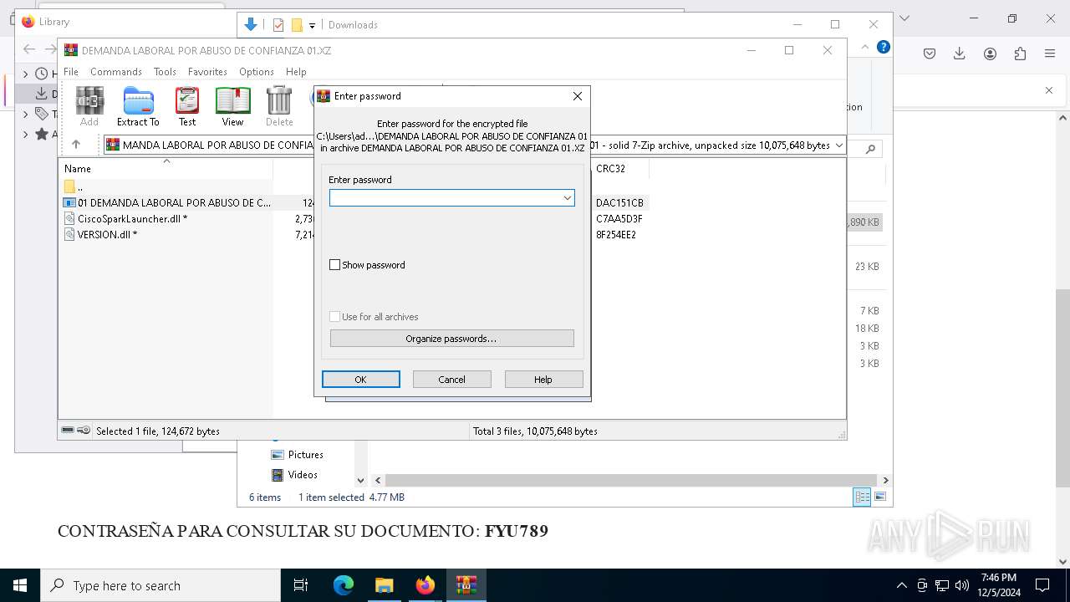Open the Enter password dropdown arrow
This screenshot has width=1070, height=602.
point(567,198)
